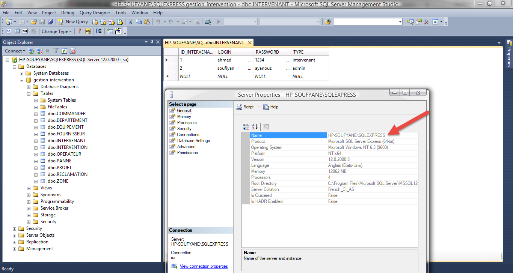
Task: Expand the dbo.INTERVENANT table node
Action: point(36,141)
